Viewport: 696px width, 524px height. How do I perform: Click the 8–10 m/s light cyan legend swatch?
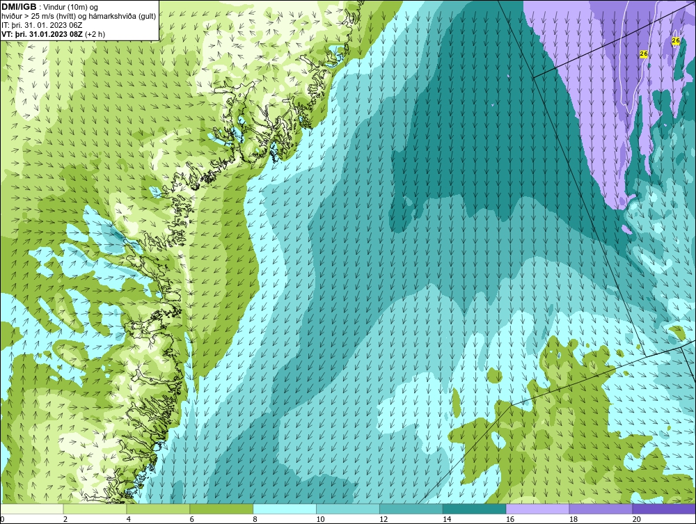click(285, 509)
